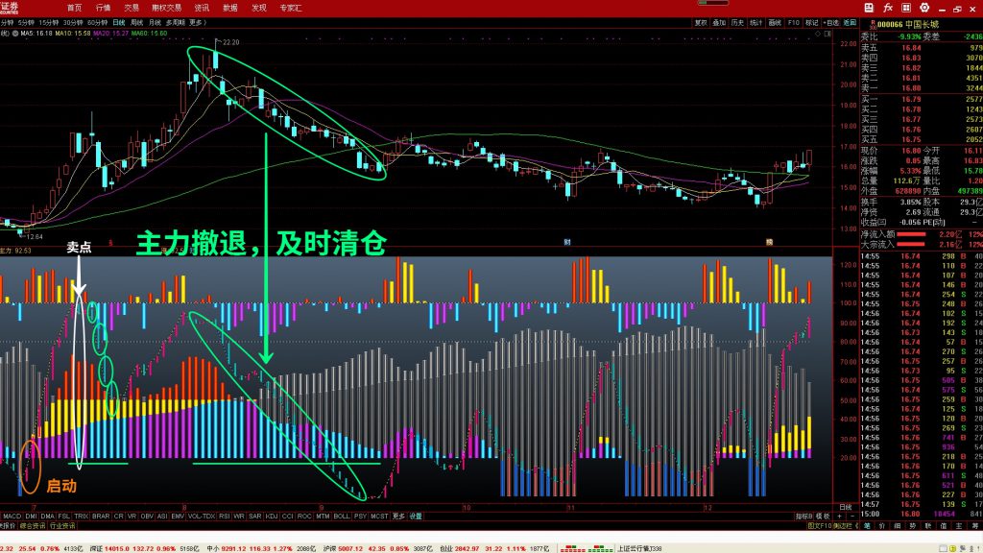This screenshot has width=983, height=553.
Task: Click the diamond marker icon above chart
Action: pos(819,33)
